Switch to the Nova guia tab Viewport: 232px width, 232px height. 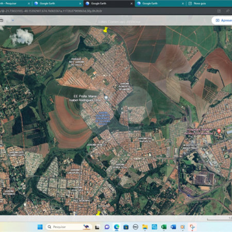click(200, 4)
